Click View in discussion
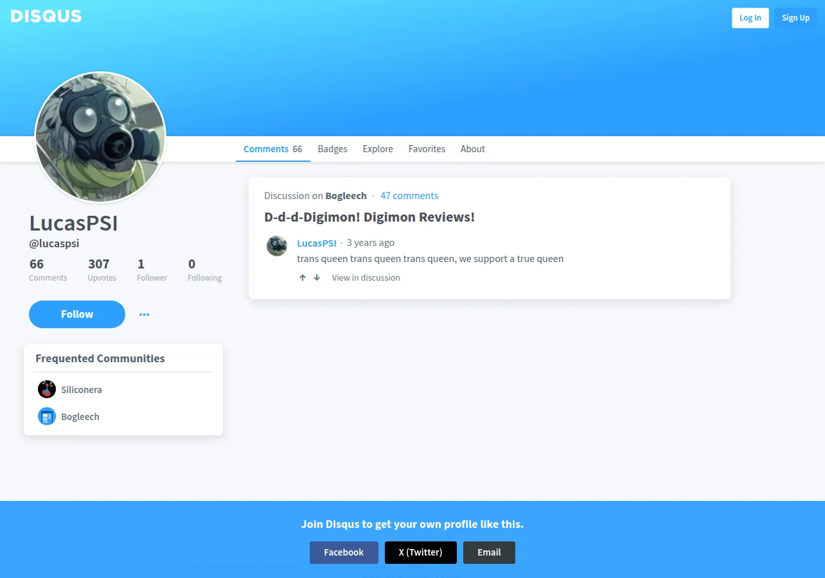Image resolution: width=825 pixels, height=578 pixels. pos(366,278)
